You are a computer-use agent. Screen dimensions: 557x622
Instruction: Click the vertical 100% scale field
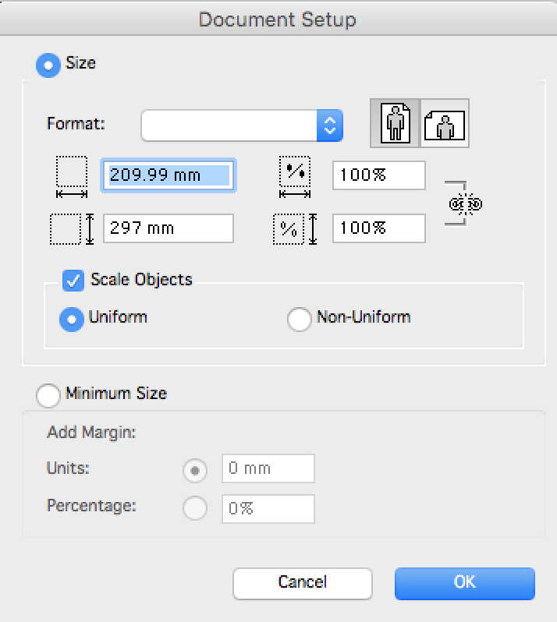379,228
